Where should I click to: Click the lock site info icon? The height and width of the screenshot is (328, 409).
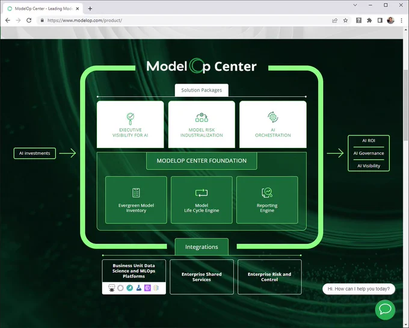pyautogui.click(x=42, y=20)
